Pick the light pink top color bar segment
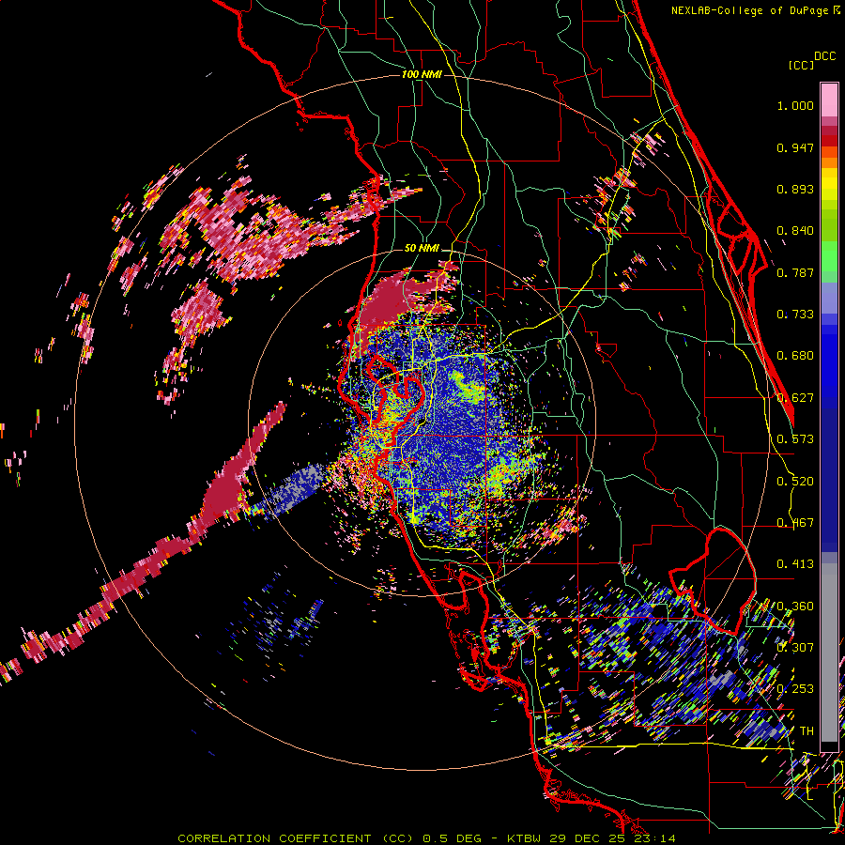845x845 pixels. (x=829, y=100)
